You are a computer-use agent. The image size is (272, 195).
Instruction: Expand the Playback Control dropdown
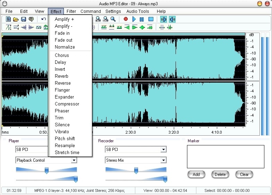point(74,160)
